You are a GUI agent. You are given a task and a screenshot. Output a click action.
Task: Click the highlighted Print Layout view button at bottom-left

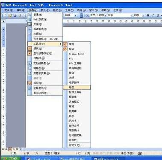pyautogui.click(x=10, y=149)
